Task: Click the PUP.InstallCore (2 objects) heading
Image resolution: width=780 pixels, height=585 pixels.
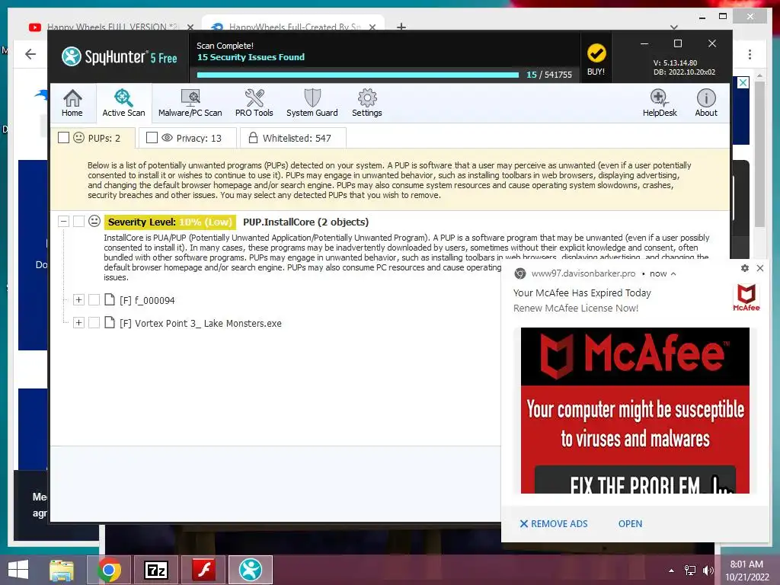Action: pyautogui.click(x=305, y=222)
